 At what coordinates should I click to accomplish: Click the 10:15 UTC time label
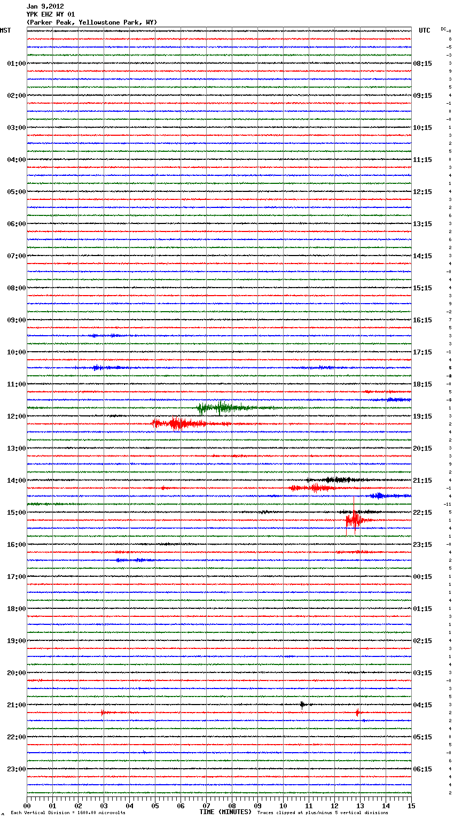tap(422, 128)
